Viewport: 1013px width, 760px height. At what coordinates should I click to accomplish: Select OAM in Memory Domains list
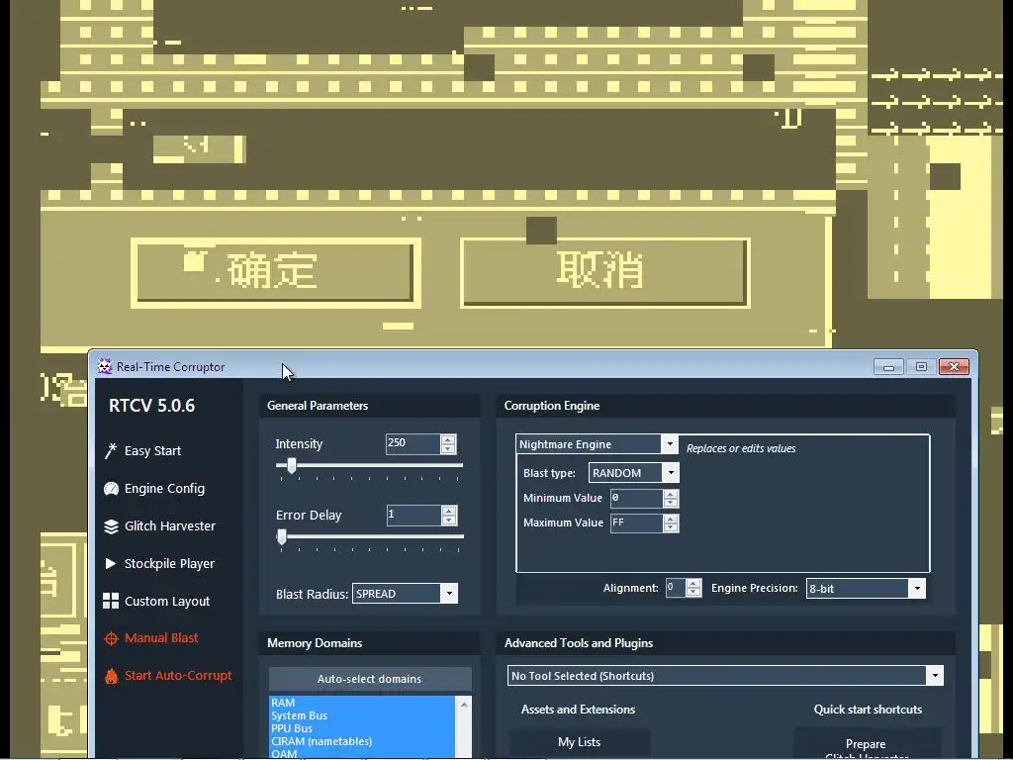362,753
